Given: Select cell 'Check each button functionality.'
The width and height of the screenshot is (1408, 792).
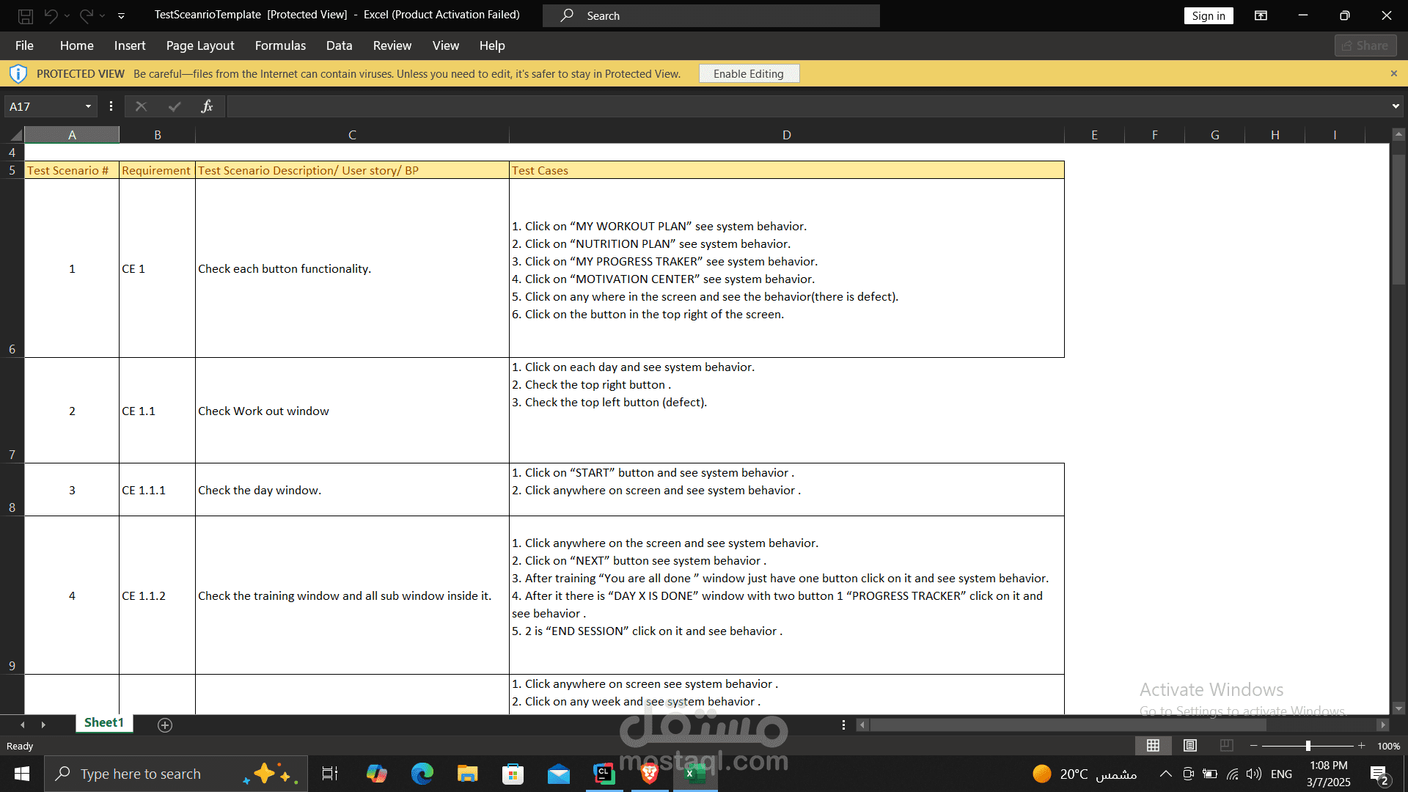Looking at the screenshot, I should (352, 268).
